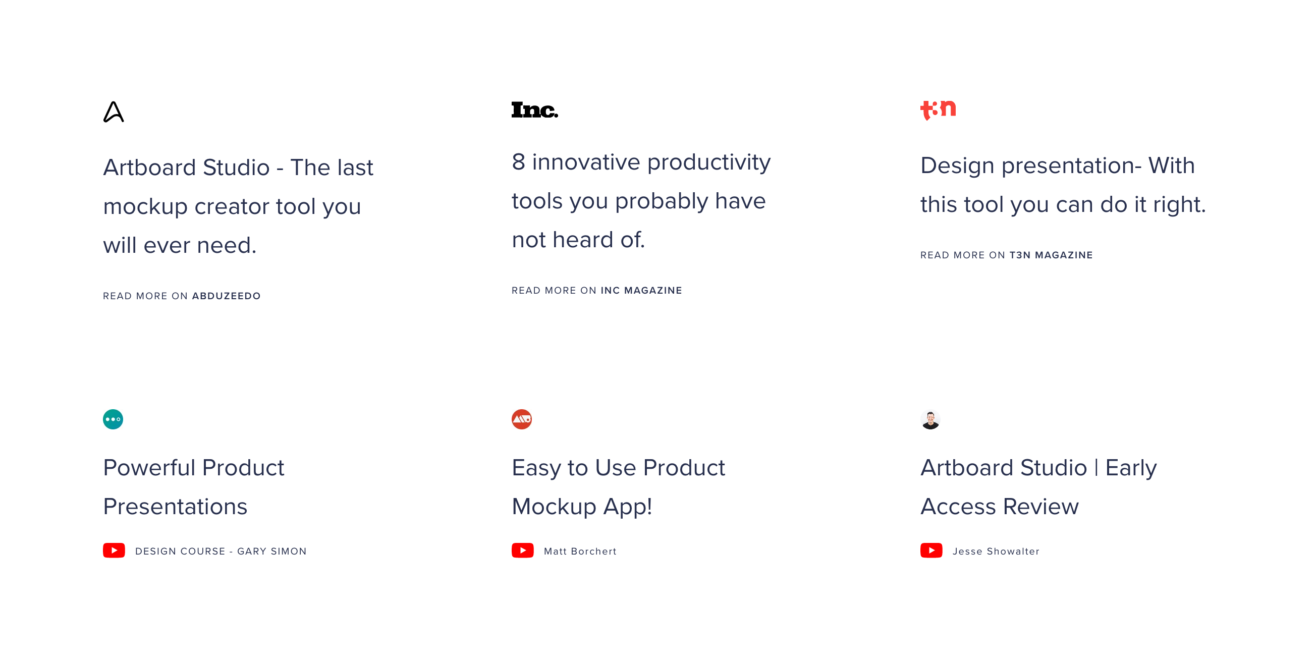Click YouTube icon beside Jesse Showalter
This screenshot has height=660, width=1316.
click(931, 551)
